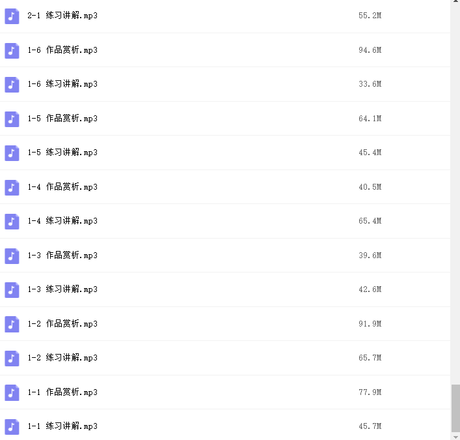Click the 94.6M size of 1-6 作品赏析

(x=370, y=50)
